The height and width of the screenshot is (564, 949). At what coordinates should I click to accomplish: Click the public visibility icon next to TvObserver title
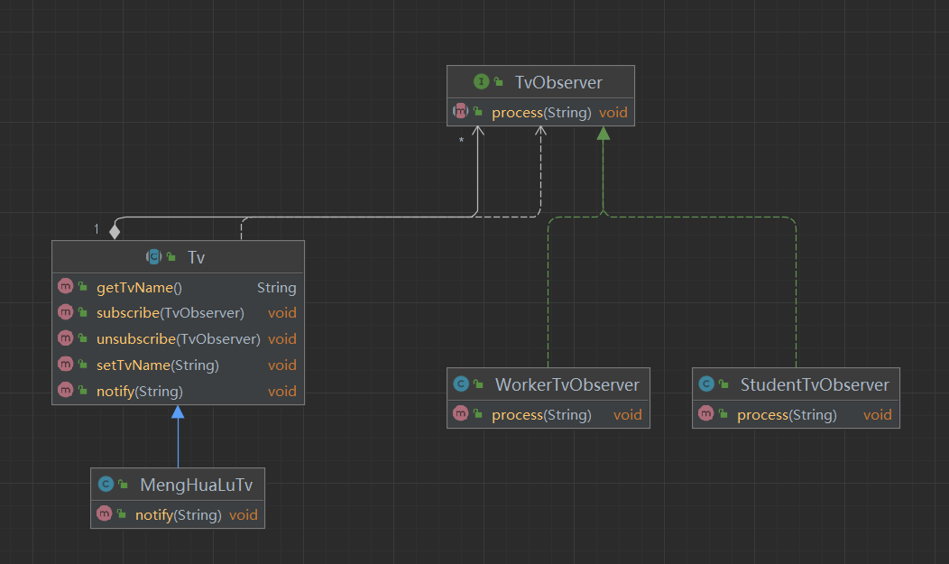pos(499,82)
